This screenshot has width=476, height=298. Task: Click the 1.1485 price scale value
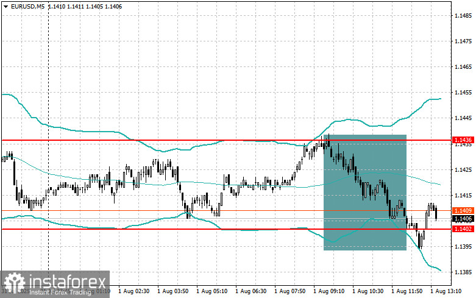pyautogui.click(x=463, y=15)
